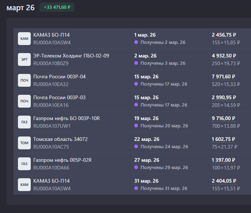Click ГАЗ icon for Газпром нефть БО 003Р-10R

tap(24, 122)
